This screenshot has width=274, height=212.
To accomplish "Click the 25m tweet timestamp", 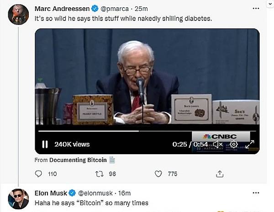I will pyautogui.click(x=144, y=9).
